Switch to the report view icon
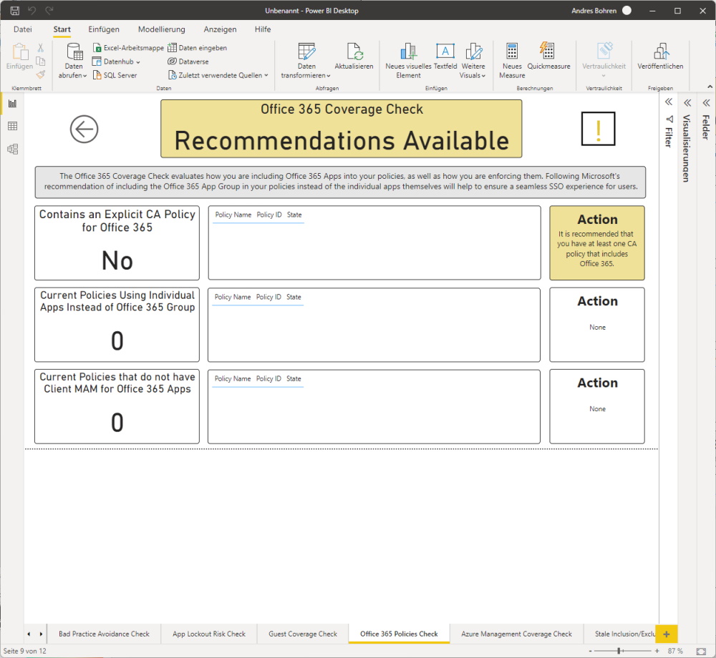 (x=12, y=104)
